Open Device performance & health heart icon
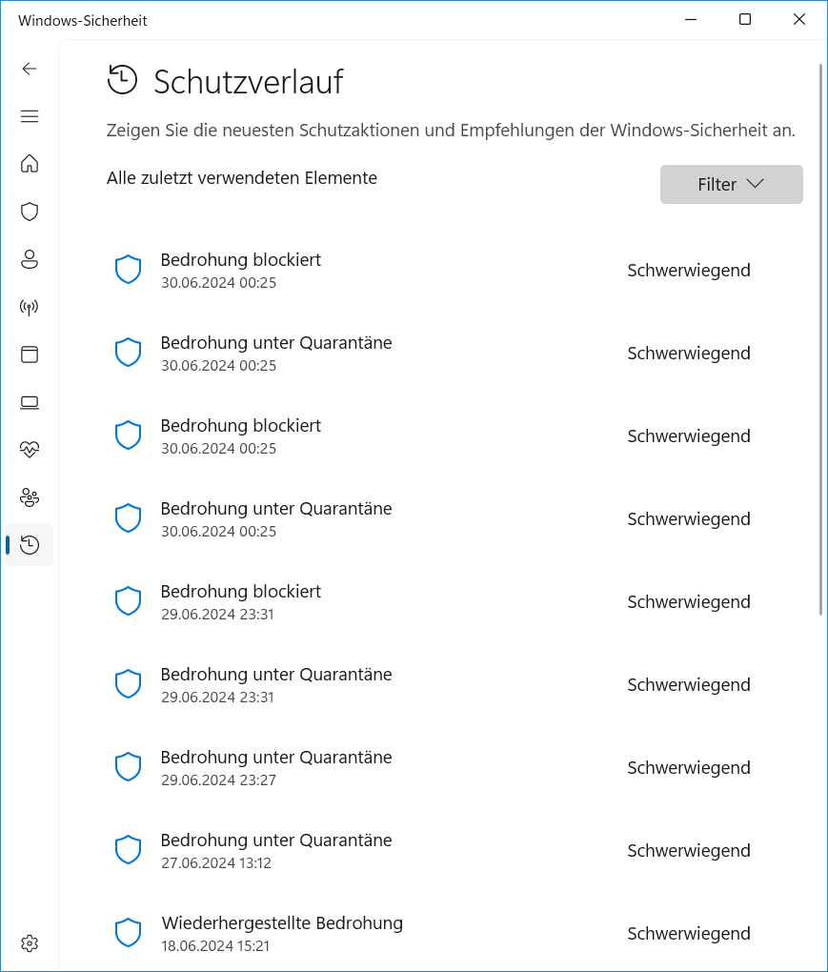 tap(30, 450)
